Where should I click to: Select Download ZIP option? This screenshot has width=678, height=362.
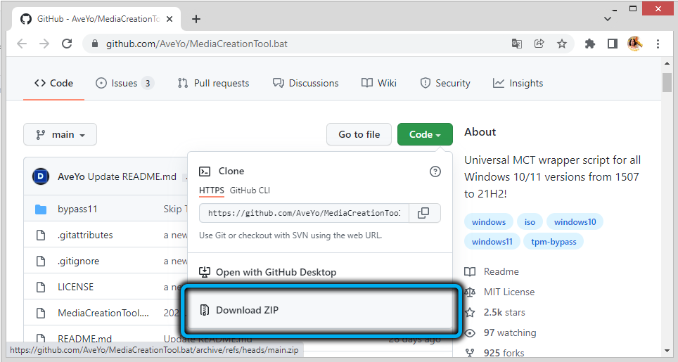(247, 310)
